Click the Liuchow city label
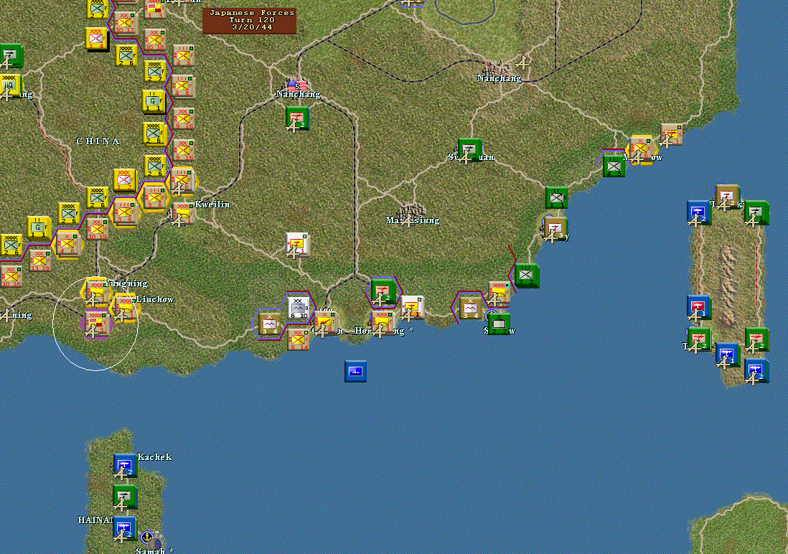Viewport: 788px width, 554px height. click(x=155, y=299)
